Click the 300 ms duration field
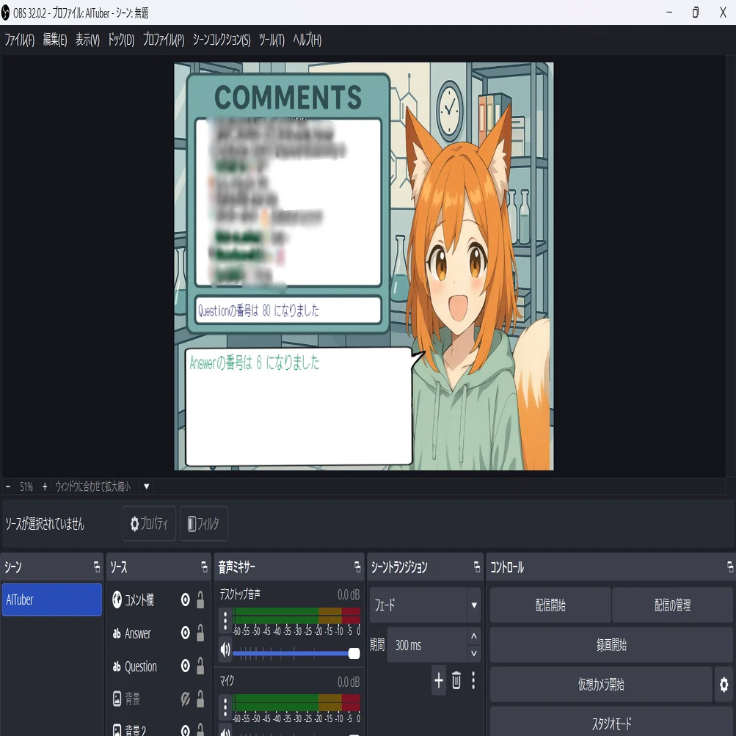Viewport: 736px width, 736px height. (x=426, y=645)
